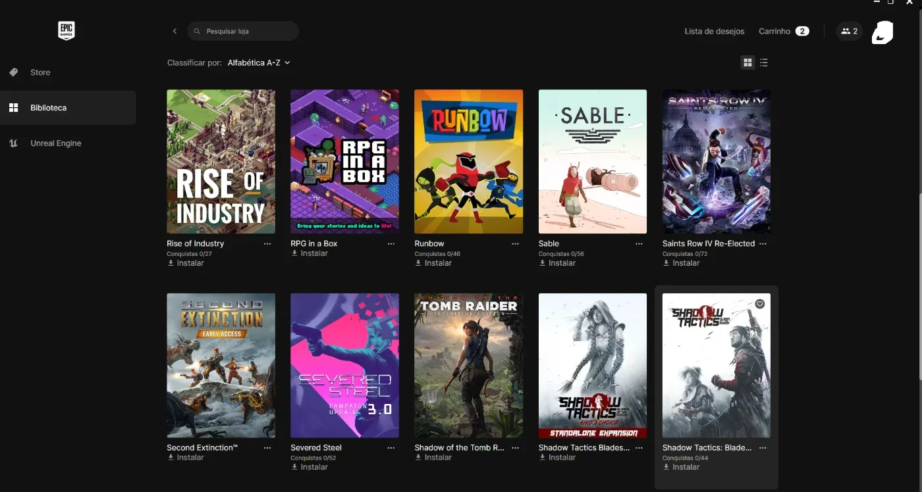Install Second Extinction
Screen dimensions: 922x492
point(186,457)
